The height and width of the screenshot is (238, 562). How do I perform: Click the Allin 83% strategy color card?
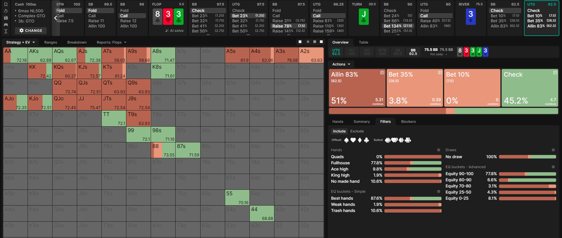tap(357, 88)
